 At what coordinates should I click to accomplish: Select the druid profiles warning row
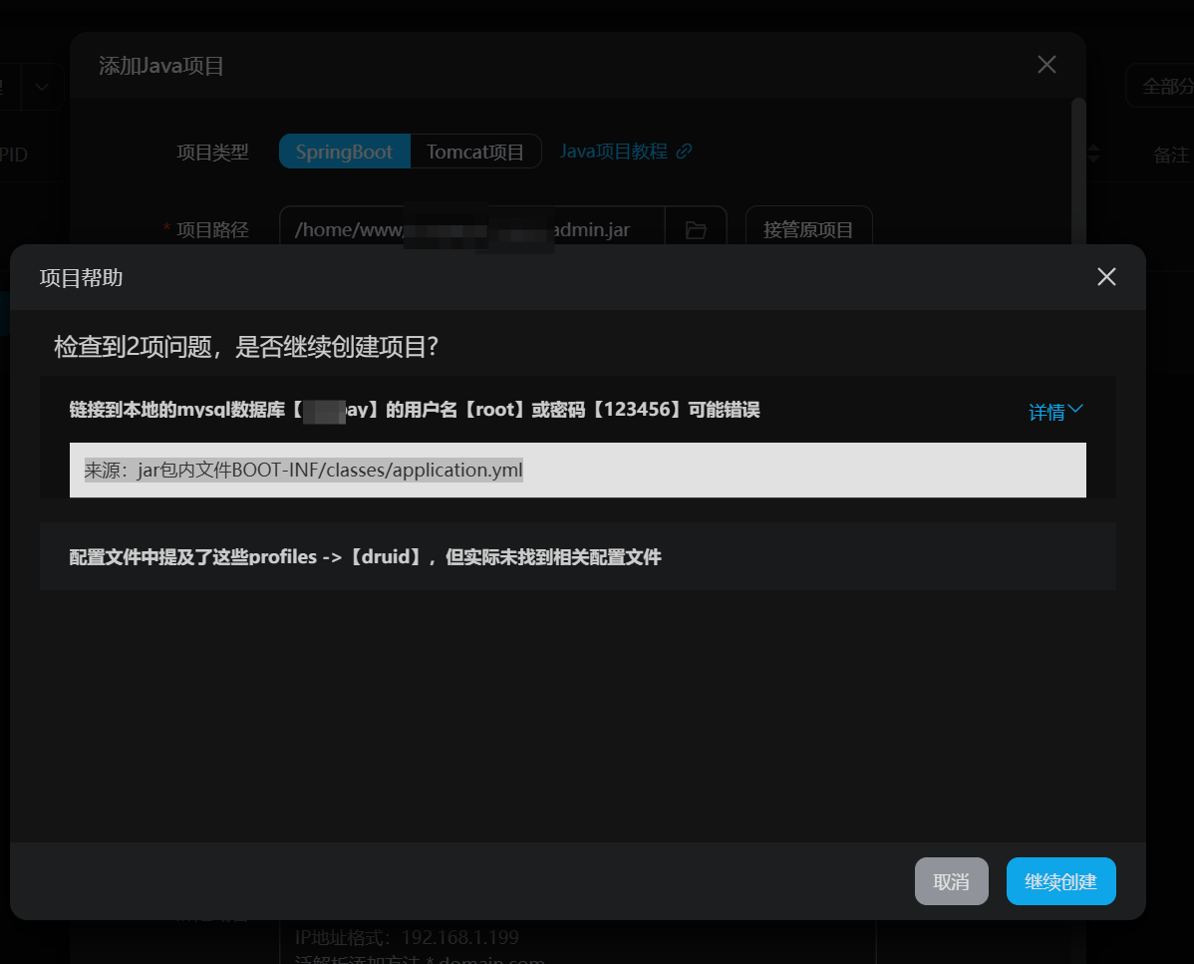click(x=577, y=557)
